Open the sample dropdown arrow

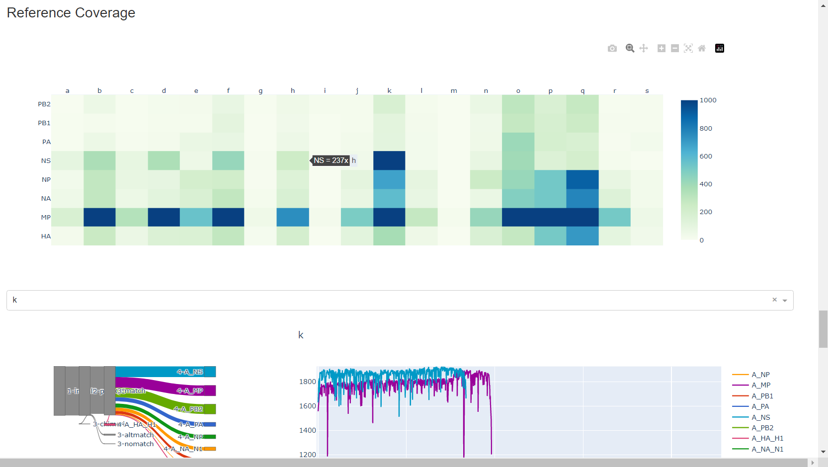(x=785, y=301)
